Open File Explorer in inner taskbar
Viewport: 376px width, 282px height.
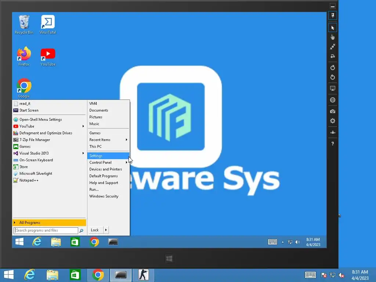[56, 242]
